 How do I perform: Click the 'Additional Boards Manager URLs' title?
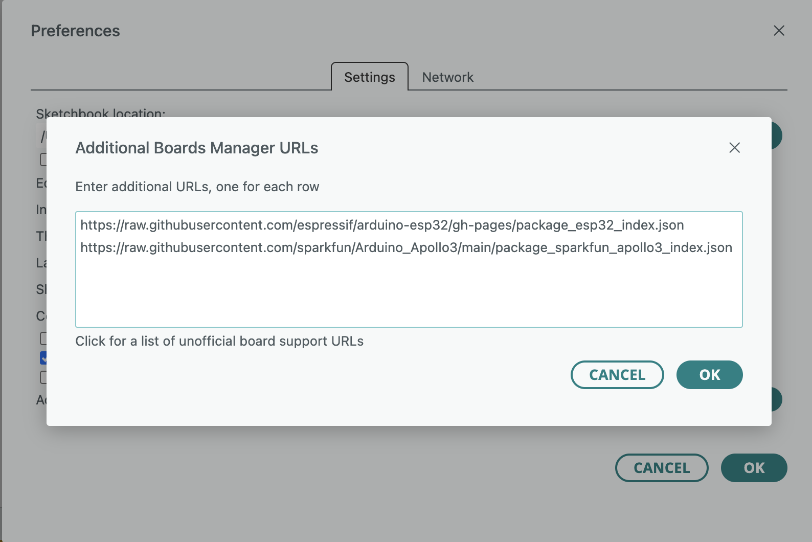pos(197,148)
